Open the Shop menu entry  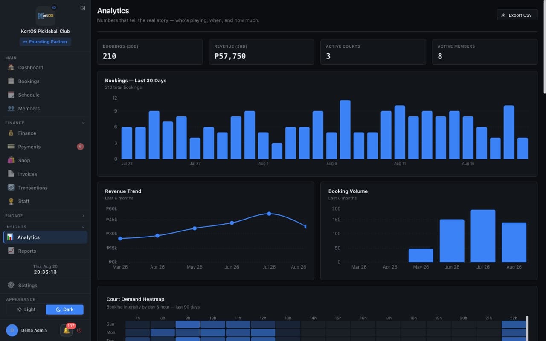(45, 160)
